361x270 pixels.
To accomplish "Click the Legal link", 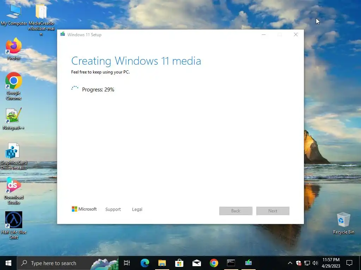I will [x=137, y=210].
